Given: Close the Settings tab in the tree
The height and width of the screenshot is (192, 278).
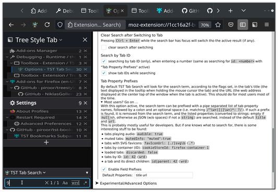Looking at the screenshot, I should 86,103.
